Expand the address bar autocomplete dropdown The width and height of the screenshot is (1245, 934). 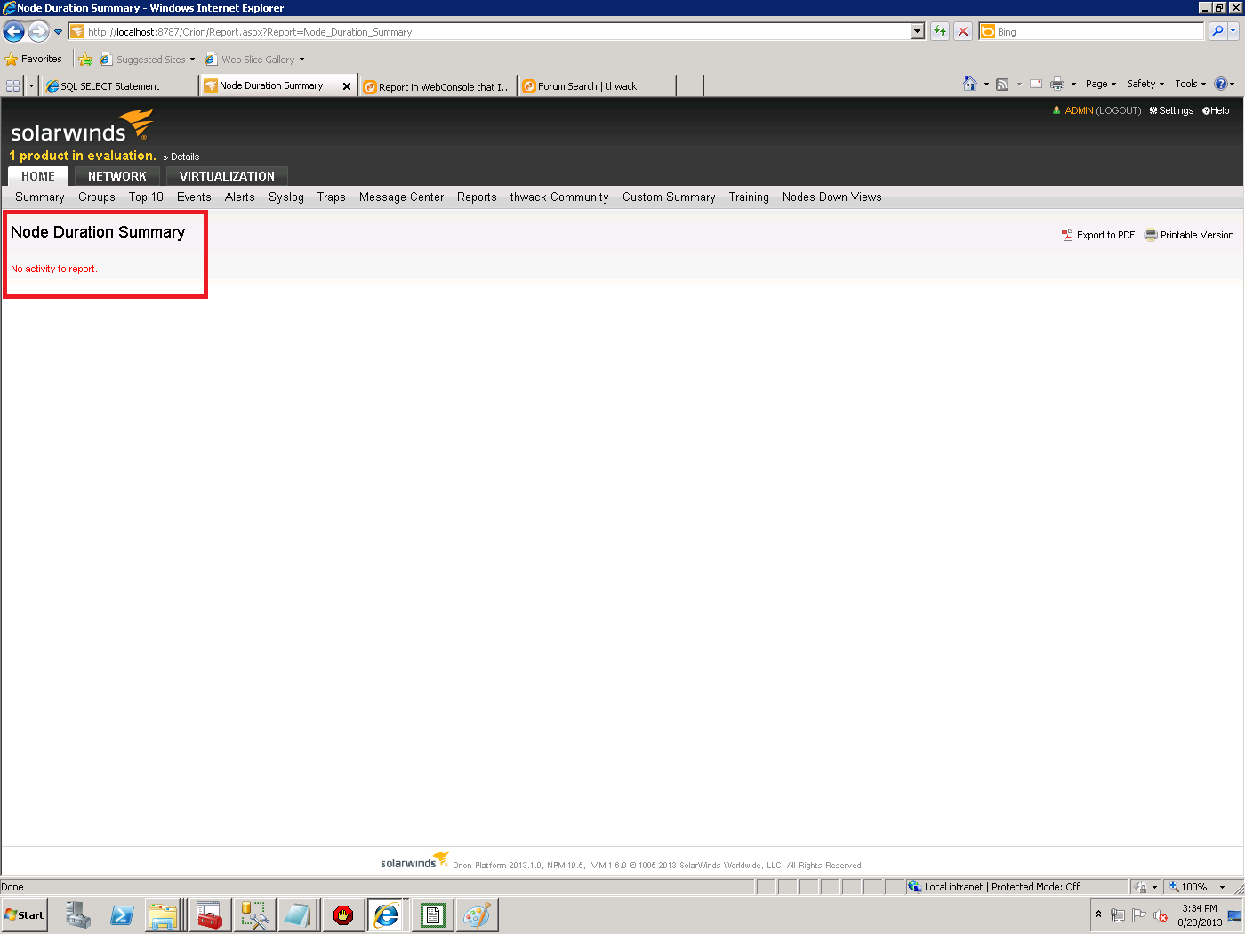919,32
